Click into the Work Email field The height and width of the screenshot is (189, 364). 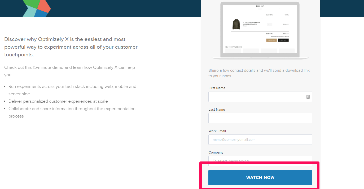[x=260, y=140]
